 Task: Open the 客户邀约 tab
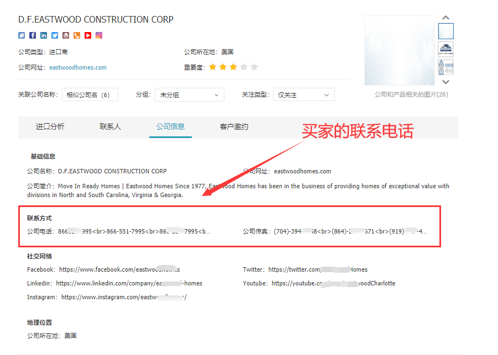pyautogui.click(x=234, y=127)
